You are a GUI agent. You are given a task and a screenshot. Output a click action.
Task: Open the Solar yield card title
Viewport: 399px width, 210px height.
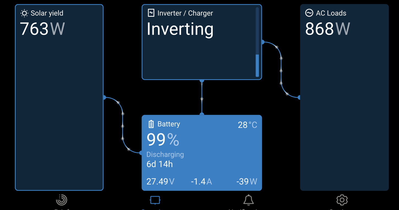click(47, 13)
